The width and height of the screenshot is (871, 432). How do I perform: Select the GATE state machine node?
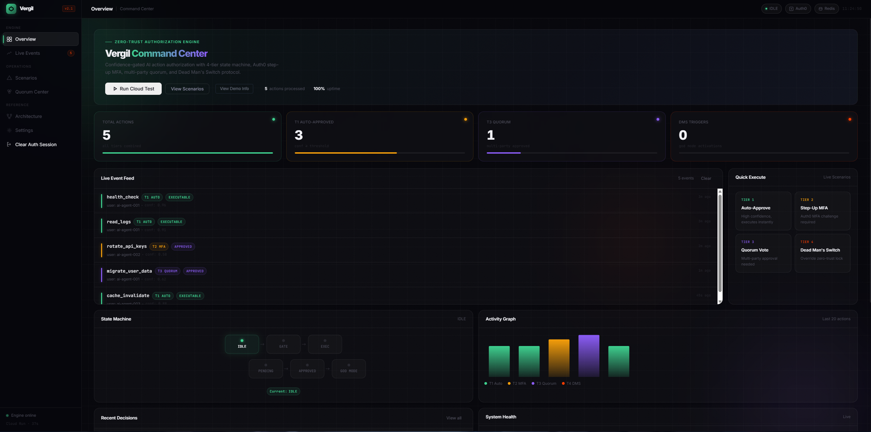pos(283,344)
